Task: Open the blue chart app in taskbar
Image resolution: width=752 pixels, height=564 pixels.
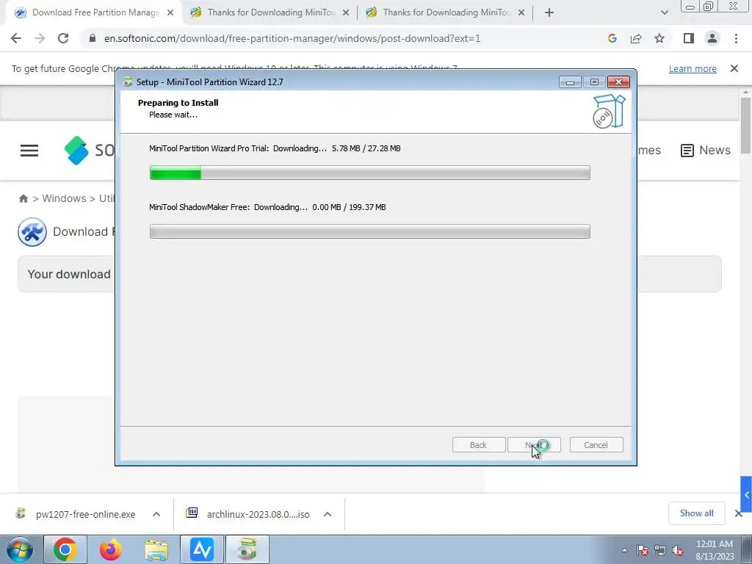Action: tap(202, 549)
